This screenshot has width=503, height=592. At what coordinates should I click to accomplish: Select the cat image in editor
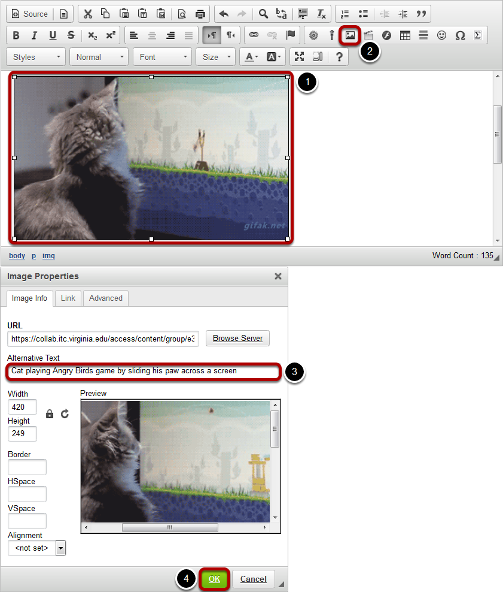click(151, 158)
